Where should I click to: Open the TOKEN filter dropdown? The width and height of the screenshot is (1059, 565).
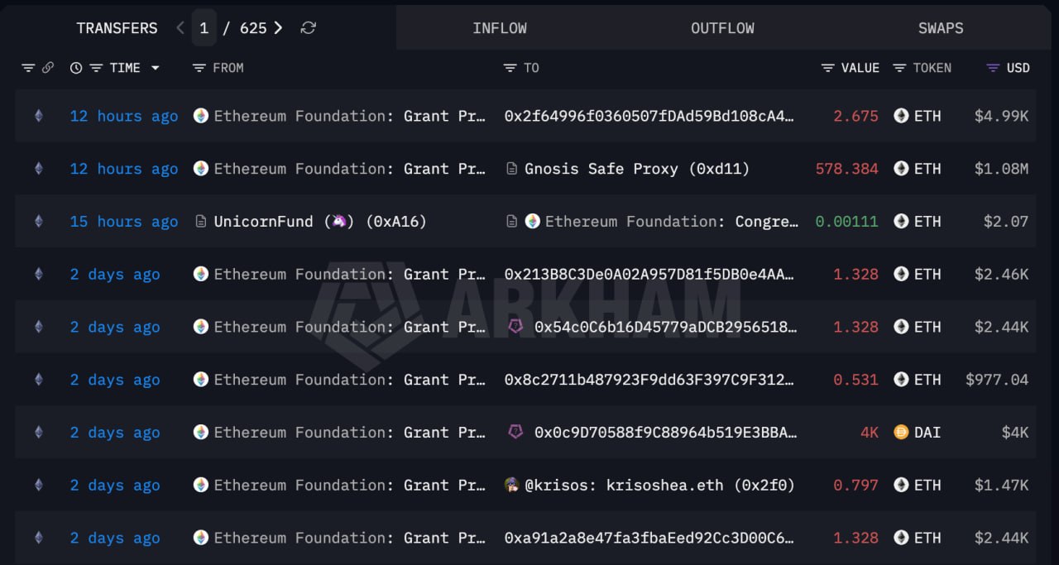[x=900, y=68]
